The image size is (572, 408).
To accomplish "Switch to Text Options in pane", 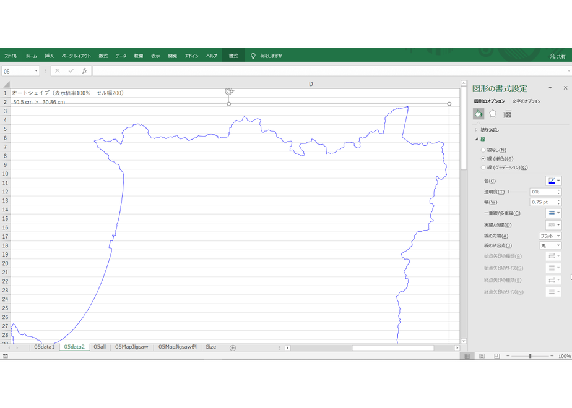I will click(x=526, y=101).
